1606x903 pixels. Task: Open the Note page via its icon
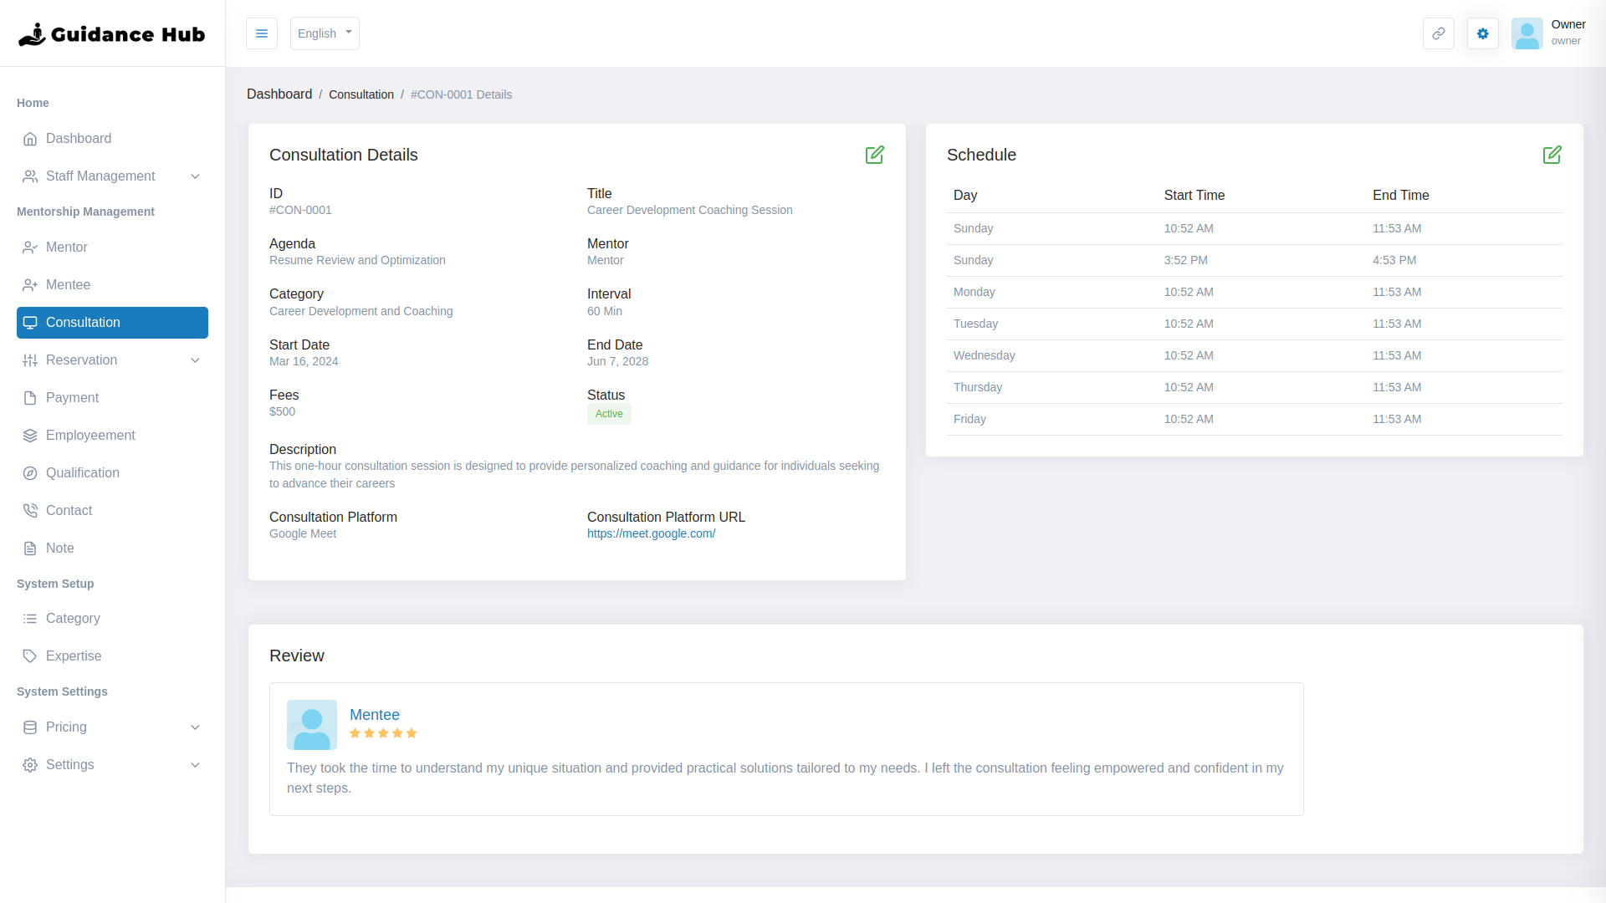[30, 548]
